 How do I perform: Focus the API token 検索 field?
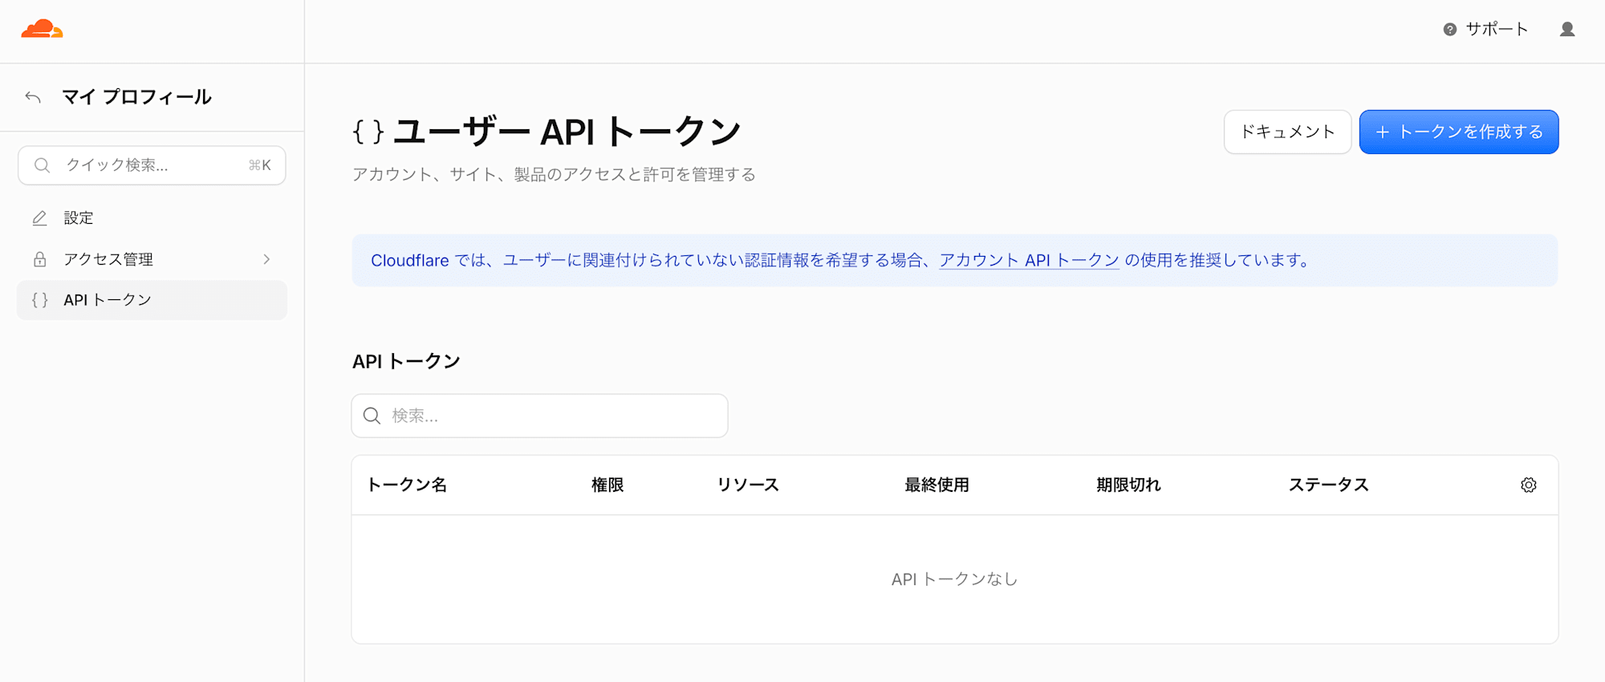pyautogui.click(x=539, y=416)
